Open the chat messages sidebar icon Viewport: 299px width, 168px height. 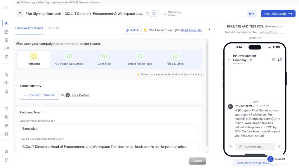pyautogui.click(x=6, y=32)
